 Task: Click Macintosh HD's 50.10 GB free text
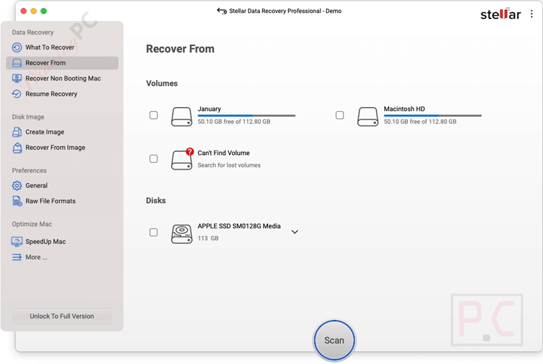(x=420, y=122)
